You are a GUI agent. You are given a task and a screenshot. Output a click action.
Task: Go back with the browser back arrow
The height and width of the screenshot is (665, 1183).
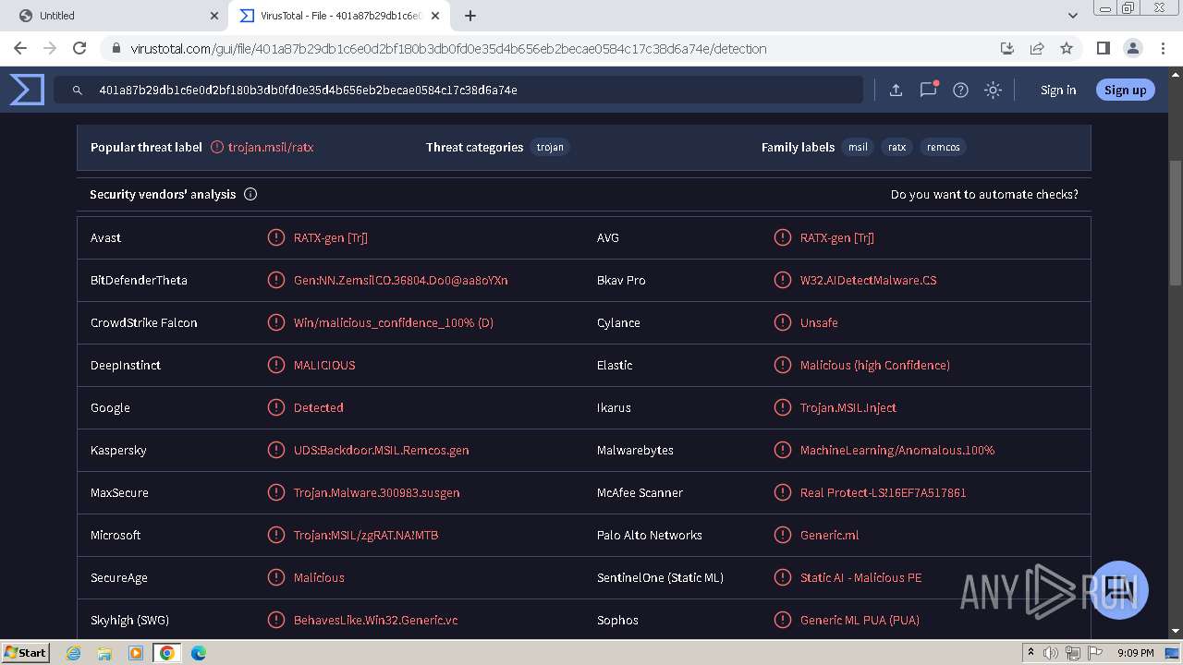point(20,48)
